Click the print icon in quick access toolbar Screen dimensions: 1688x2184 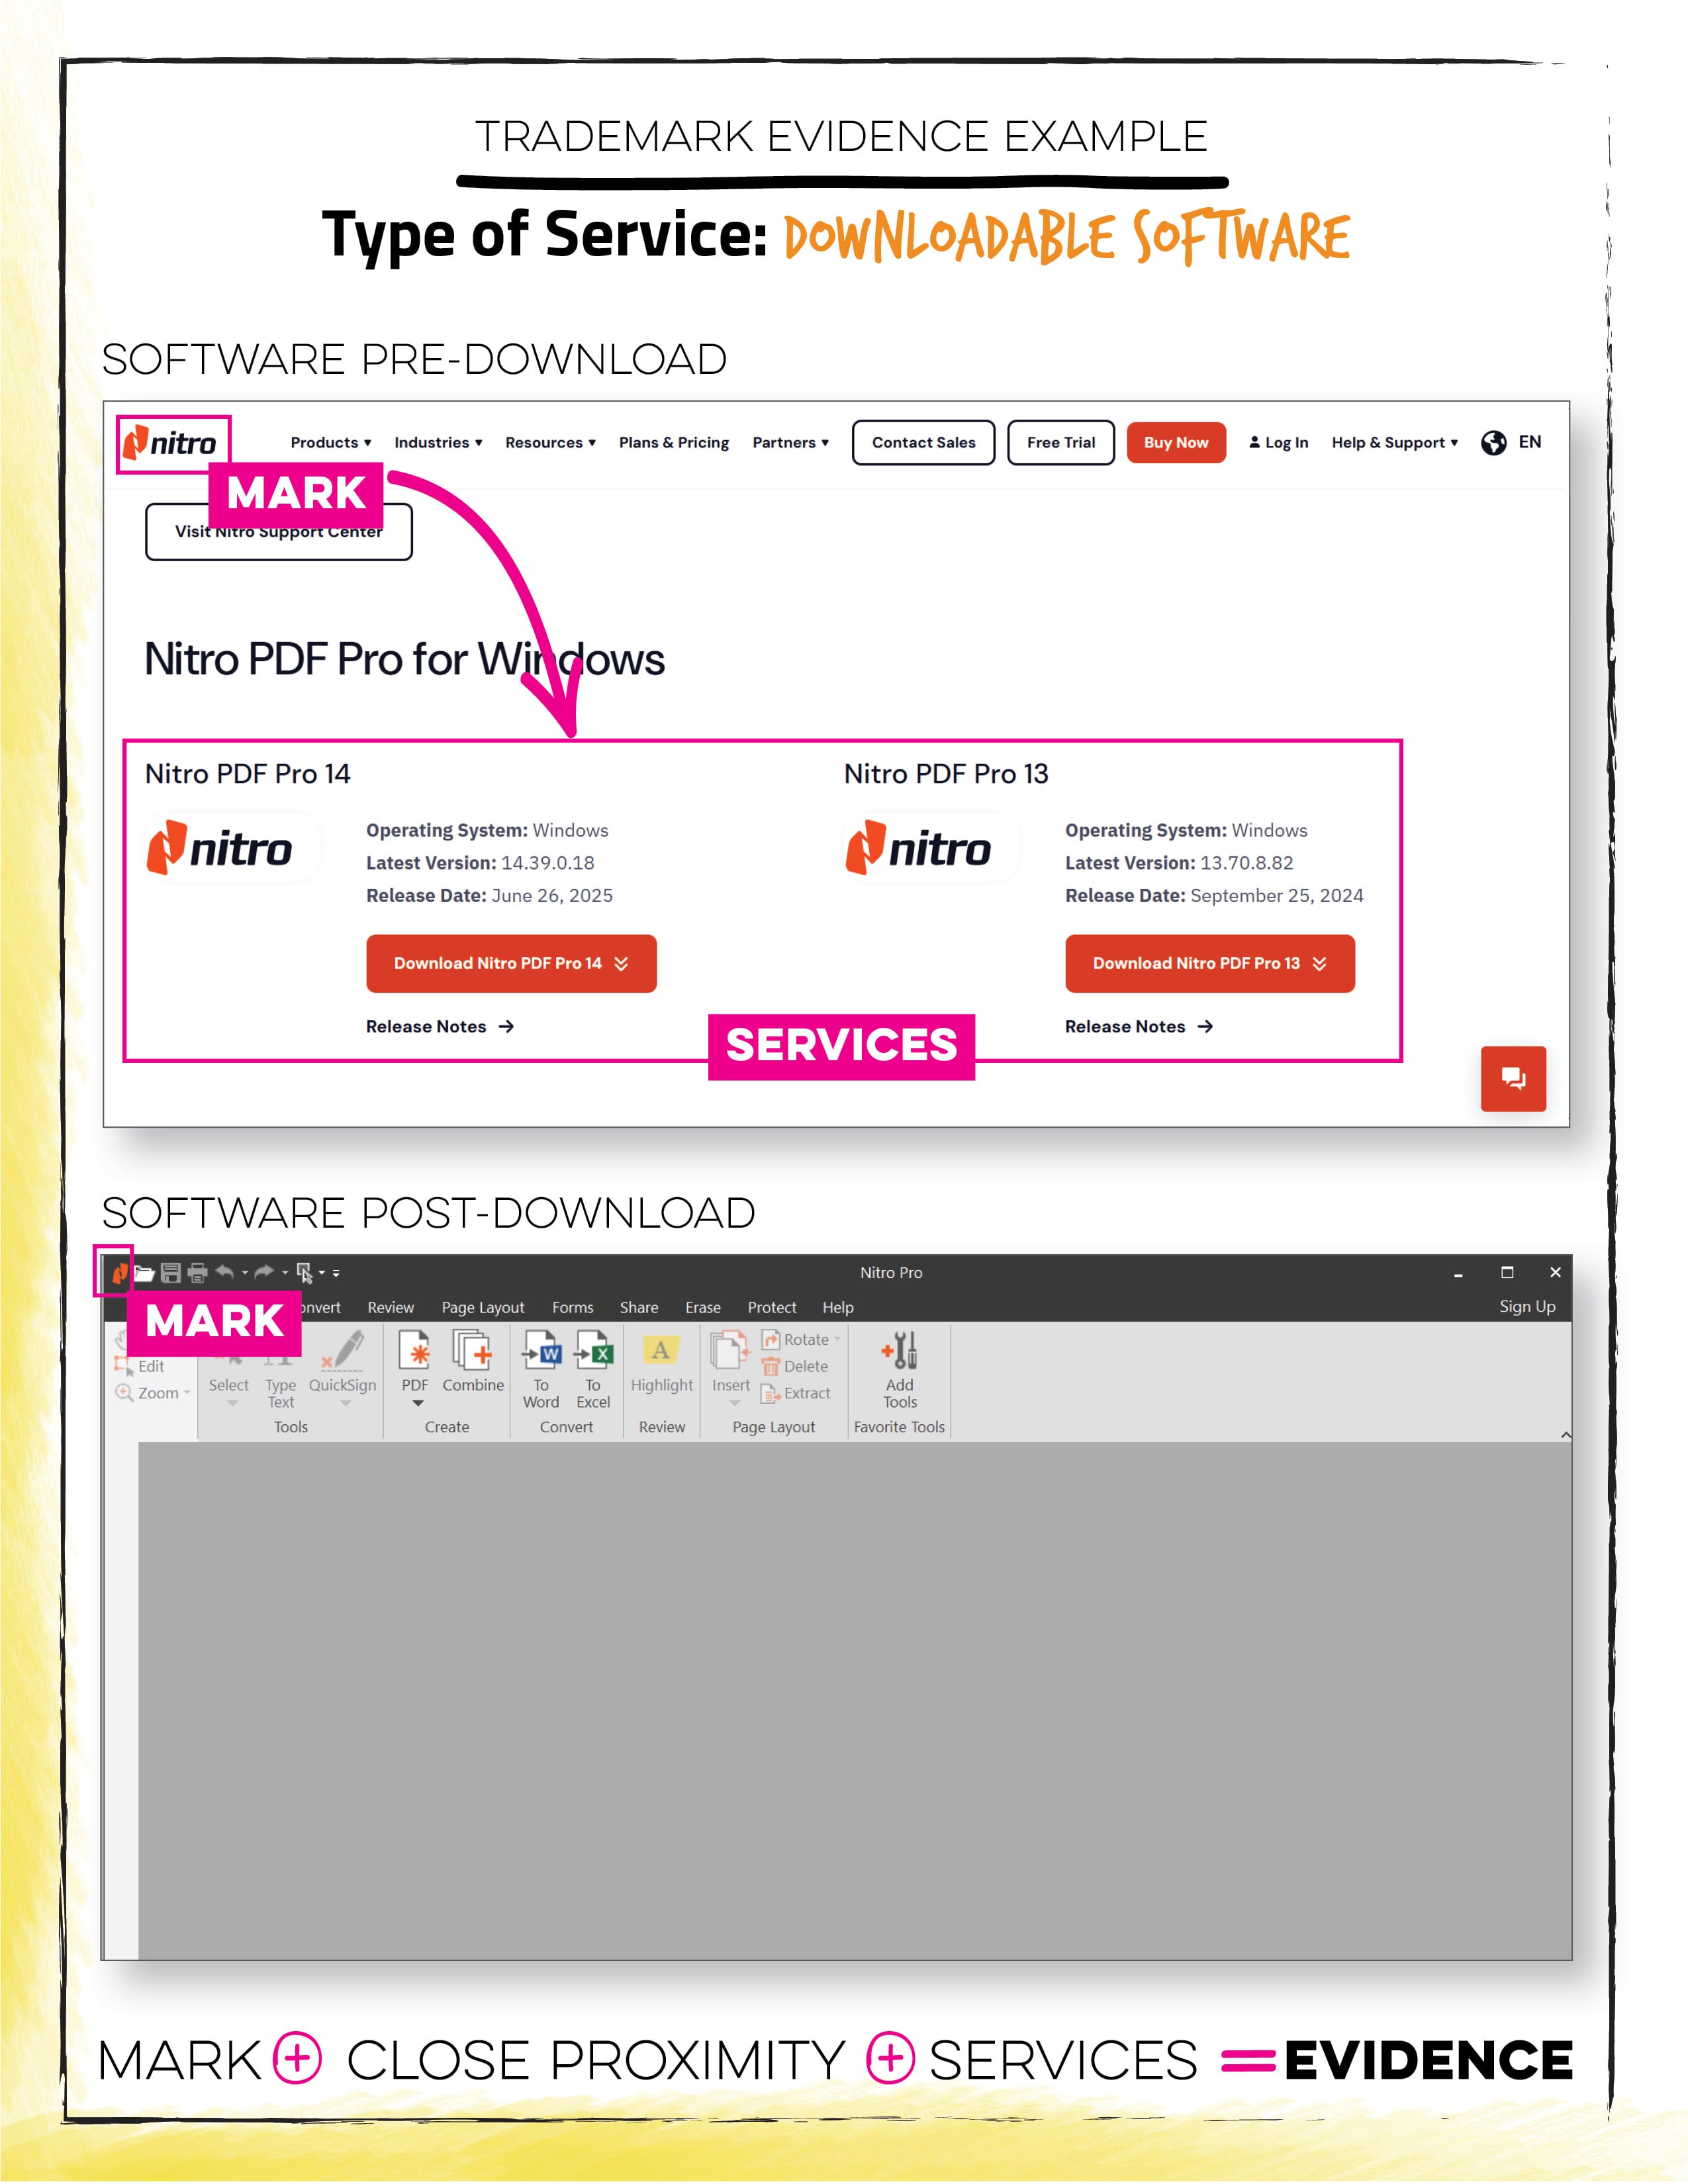[x=197, y=1273]
